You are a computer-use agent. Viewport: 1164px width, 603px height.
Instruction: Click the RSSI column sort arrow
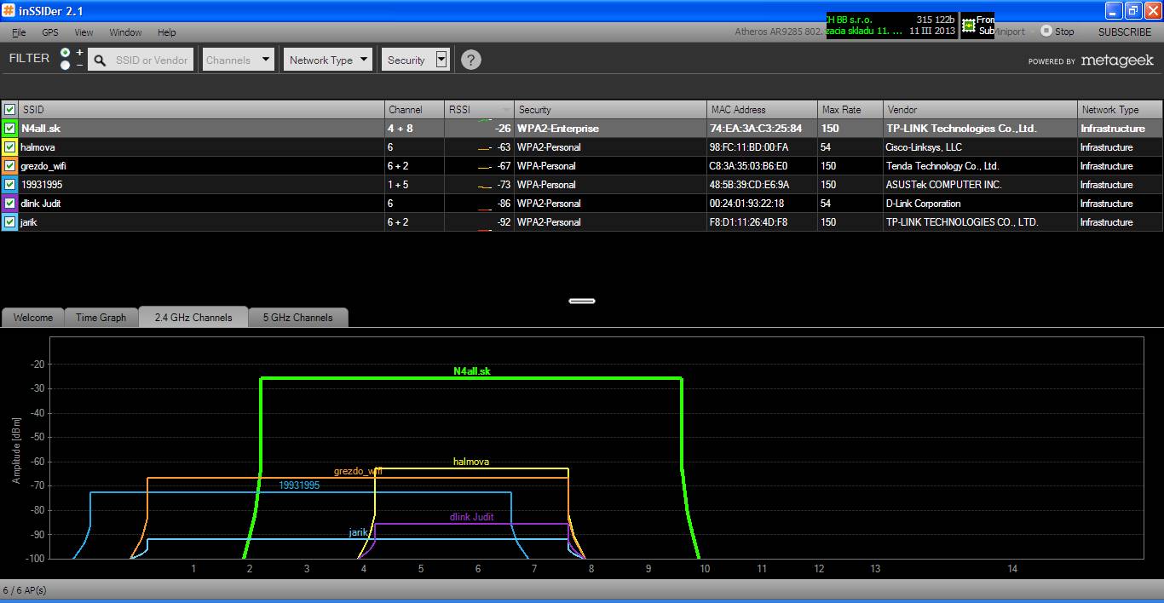click(x=508, y=110)
